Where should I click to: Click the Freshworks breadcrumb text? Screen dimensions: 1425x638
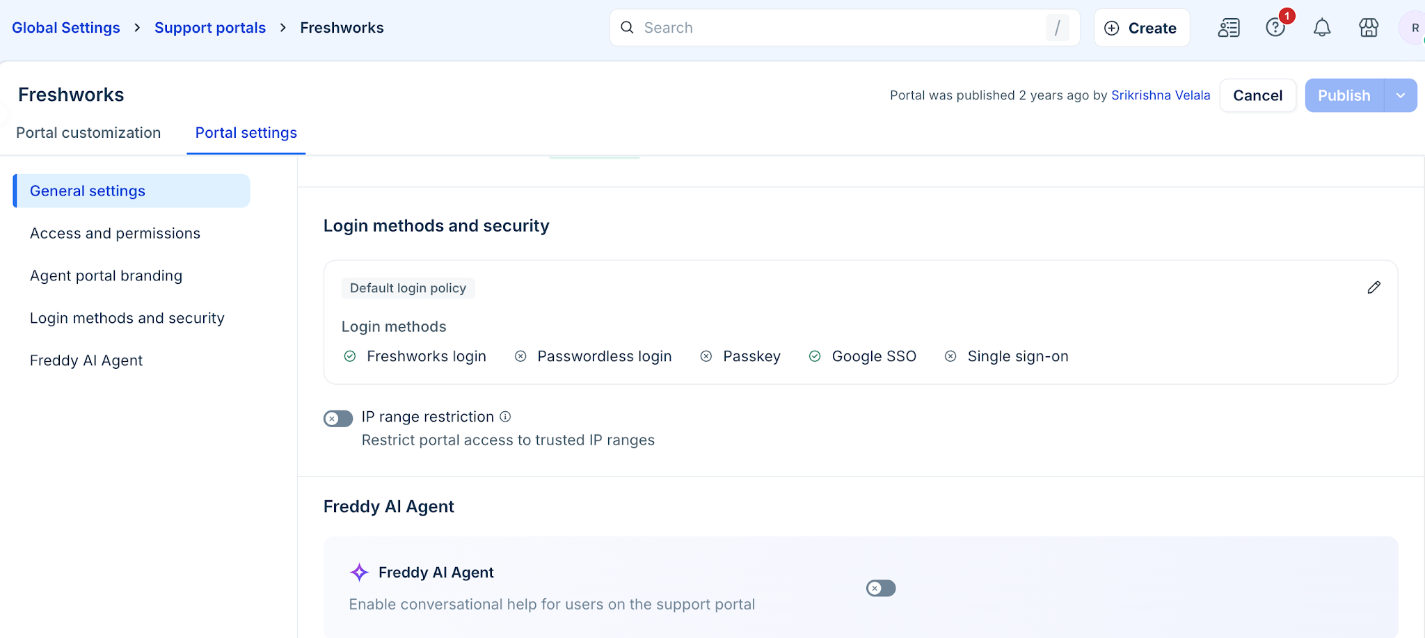pos(342,28)
